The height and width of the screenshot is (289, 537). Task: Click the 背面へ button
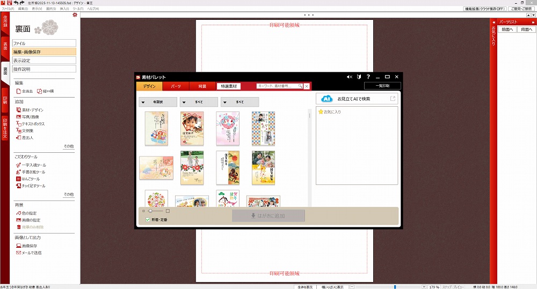click(x=526, y=29)
